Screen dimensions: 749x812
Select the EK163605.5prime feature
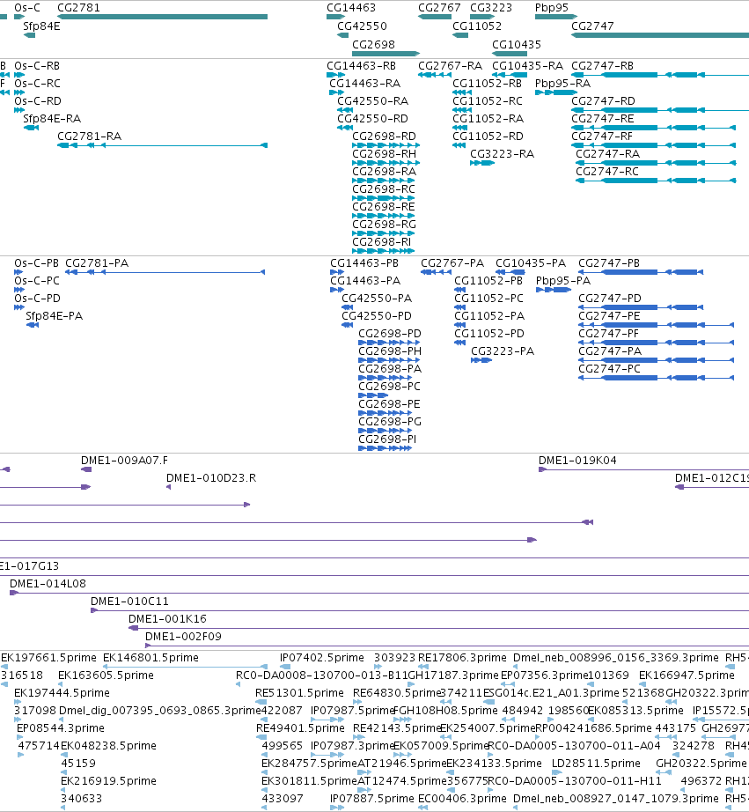pos(61,684)
